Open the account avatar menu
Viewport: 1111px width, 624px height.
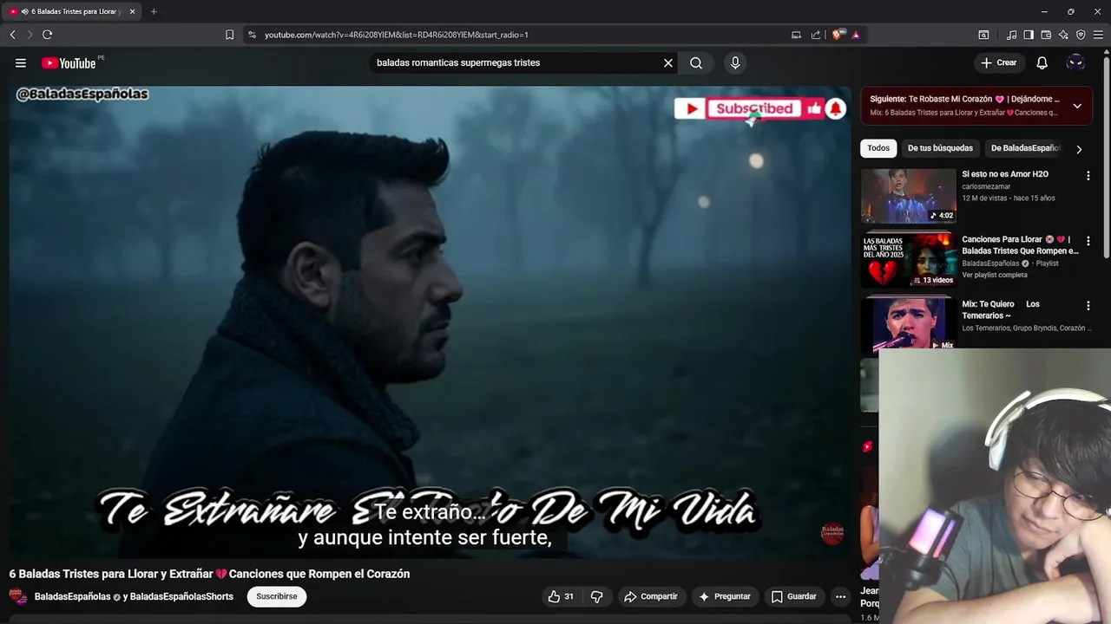tap(1075, 63)
